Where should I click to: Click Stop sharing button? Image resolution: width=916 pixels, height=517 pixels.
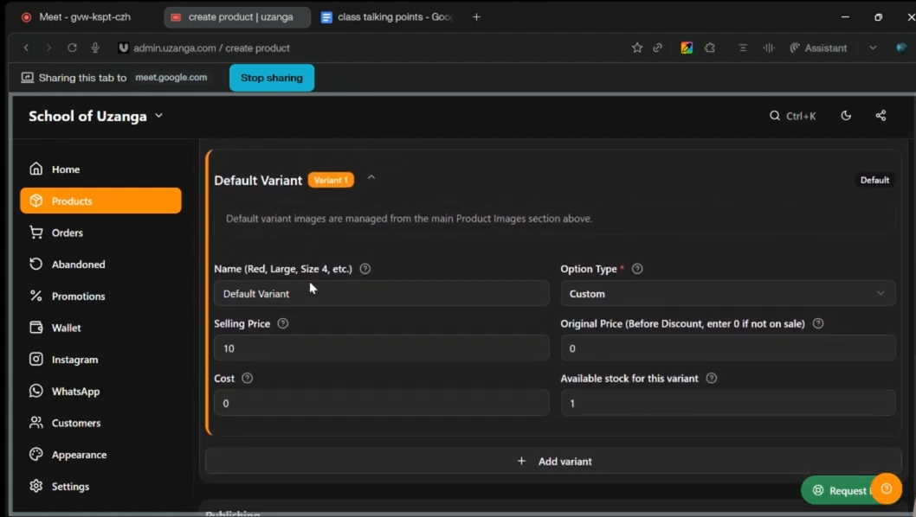(x=272, y=78)
